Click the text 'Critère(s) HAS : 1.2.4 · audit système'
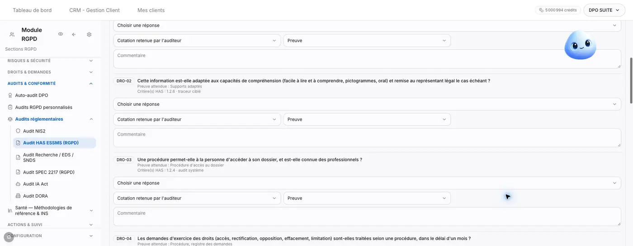This screenshot has height=246, width=633. (x=170, y=170)
